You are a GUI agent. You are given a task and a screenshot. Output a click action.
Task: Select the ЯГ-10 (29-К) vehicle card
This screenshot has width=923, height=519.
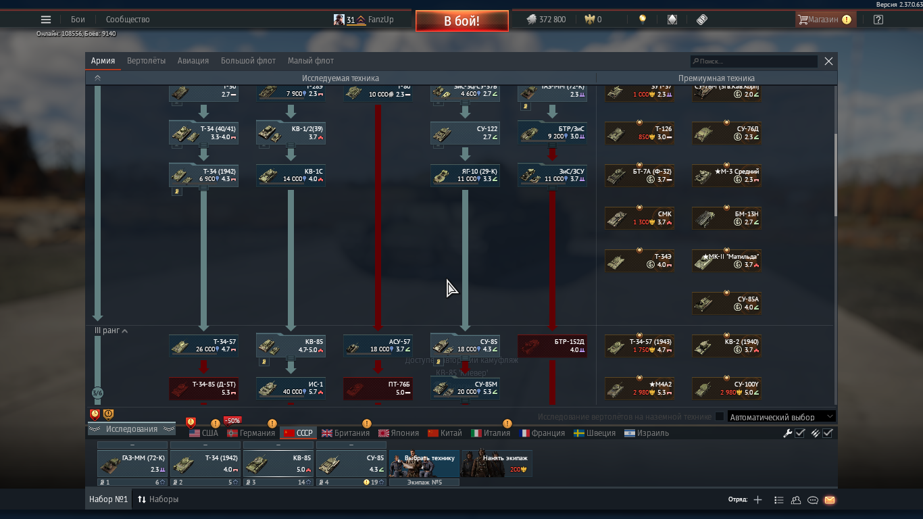tap(465, 175)
